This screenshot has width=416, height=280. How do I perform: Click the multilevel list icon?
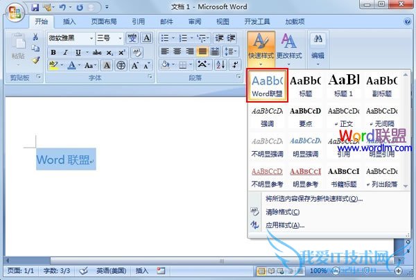pos(202,38)
